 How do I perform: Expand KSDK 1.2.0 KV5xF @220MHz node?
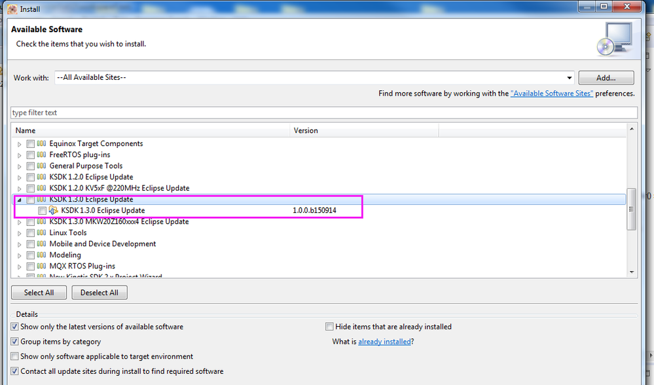[19, 189]
